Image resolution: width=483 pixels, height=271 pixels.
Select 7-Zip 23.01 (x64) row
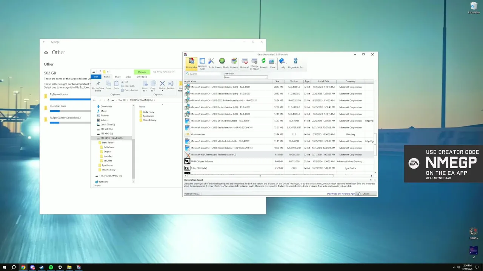279,168
